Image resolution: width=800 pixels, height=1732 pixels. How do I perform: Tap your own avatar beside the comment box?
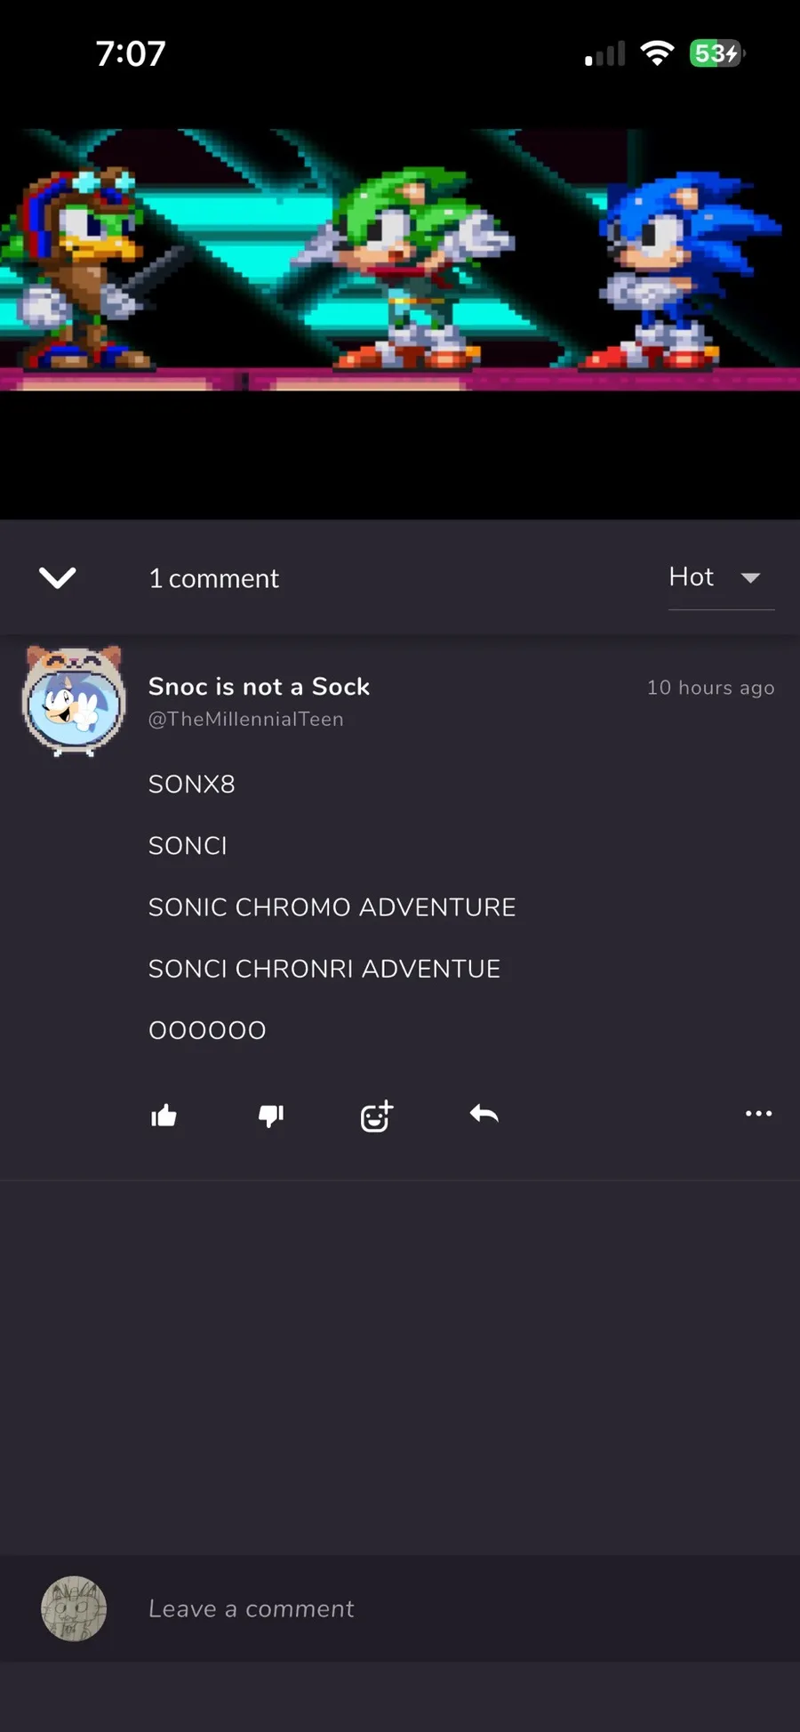coord(74,1608)
